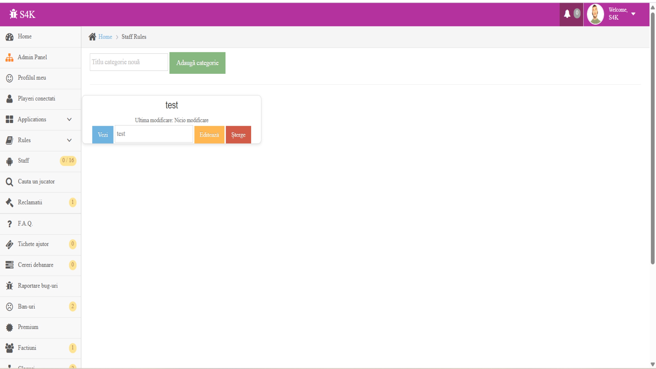
Task: Open Profilul meu menu item
Action: coord(32,78)
